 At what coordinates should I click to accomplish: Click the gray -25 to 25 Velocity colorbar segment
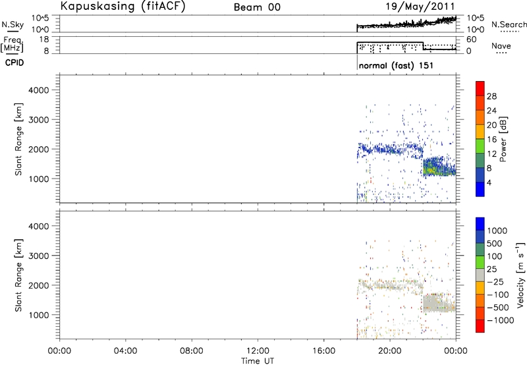[480, 275]
